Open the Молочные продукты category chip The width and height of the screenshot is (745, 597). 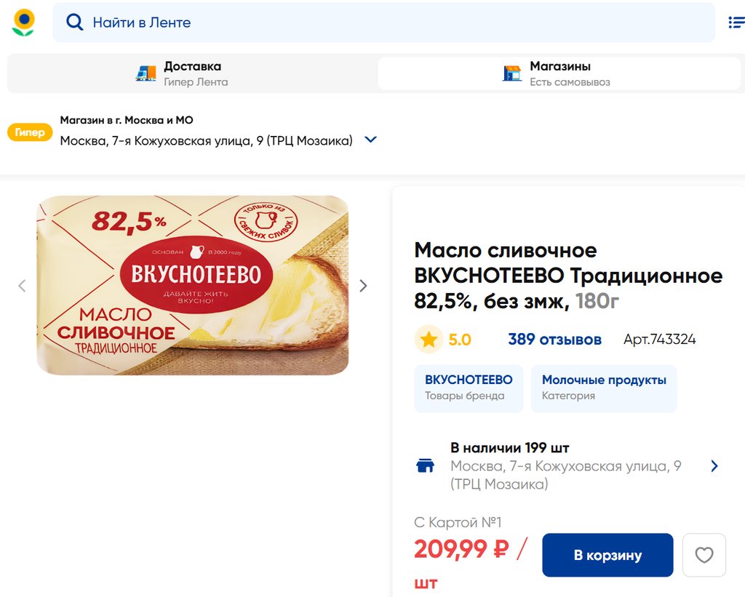(604, 388)
